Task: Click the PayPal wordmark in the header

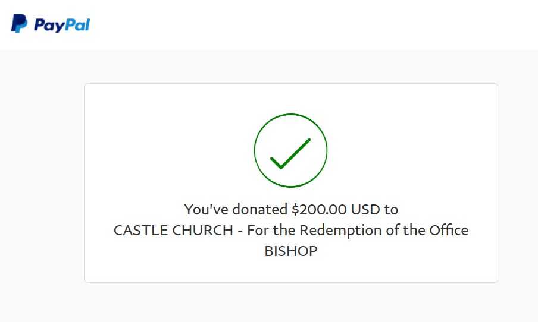Action: (x=62, y=25)
